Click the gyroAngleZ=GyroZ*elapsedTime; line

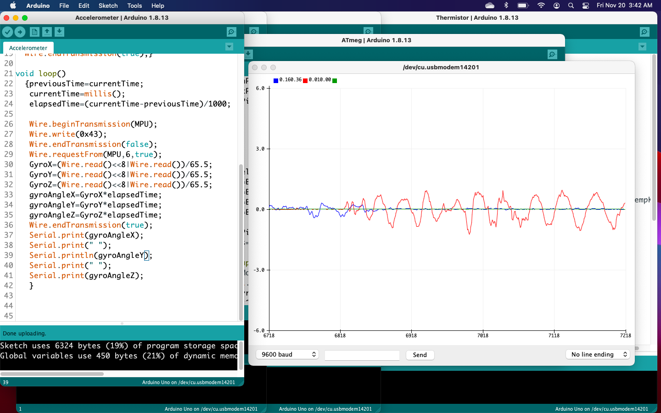[x=95, y=215]
